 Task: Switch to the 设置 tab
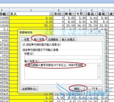[x=26, y=39]
